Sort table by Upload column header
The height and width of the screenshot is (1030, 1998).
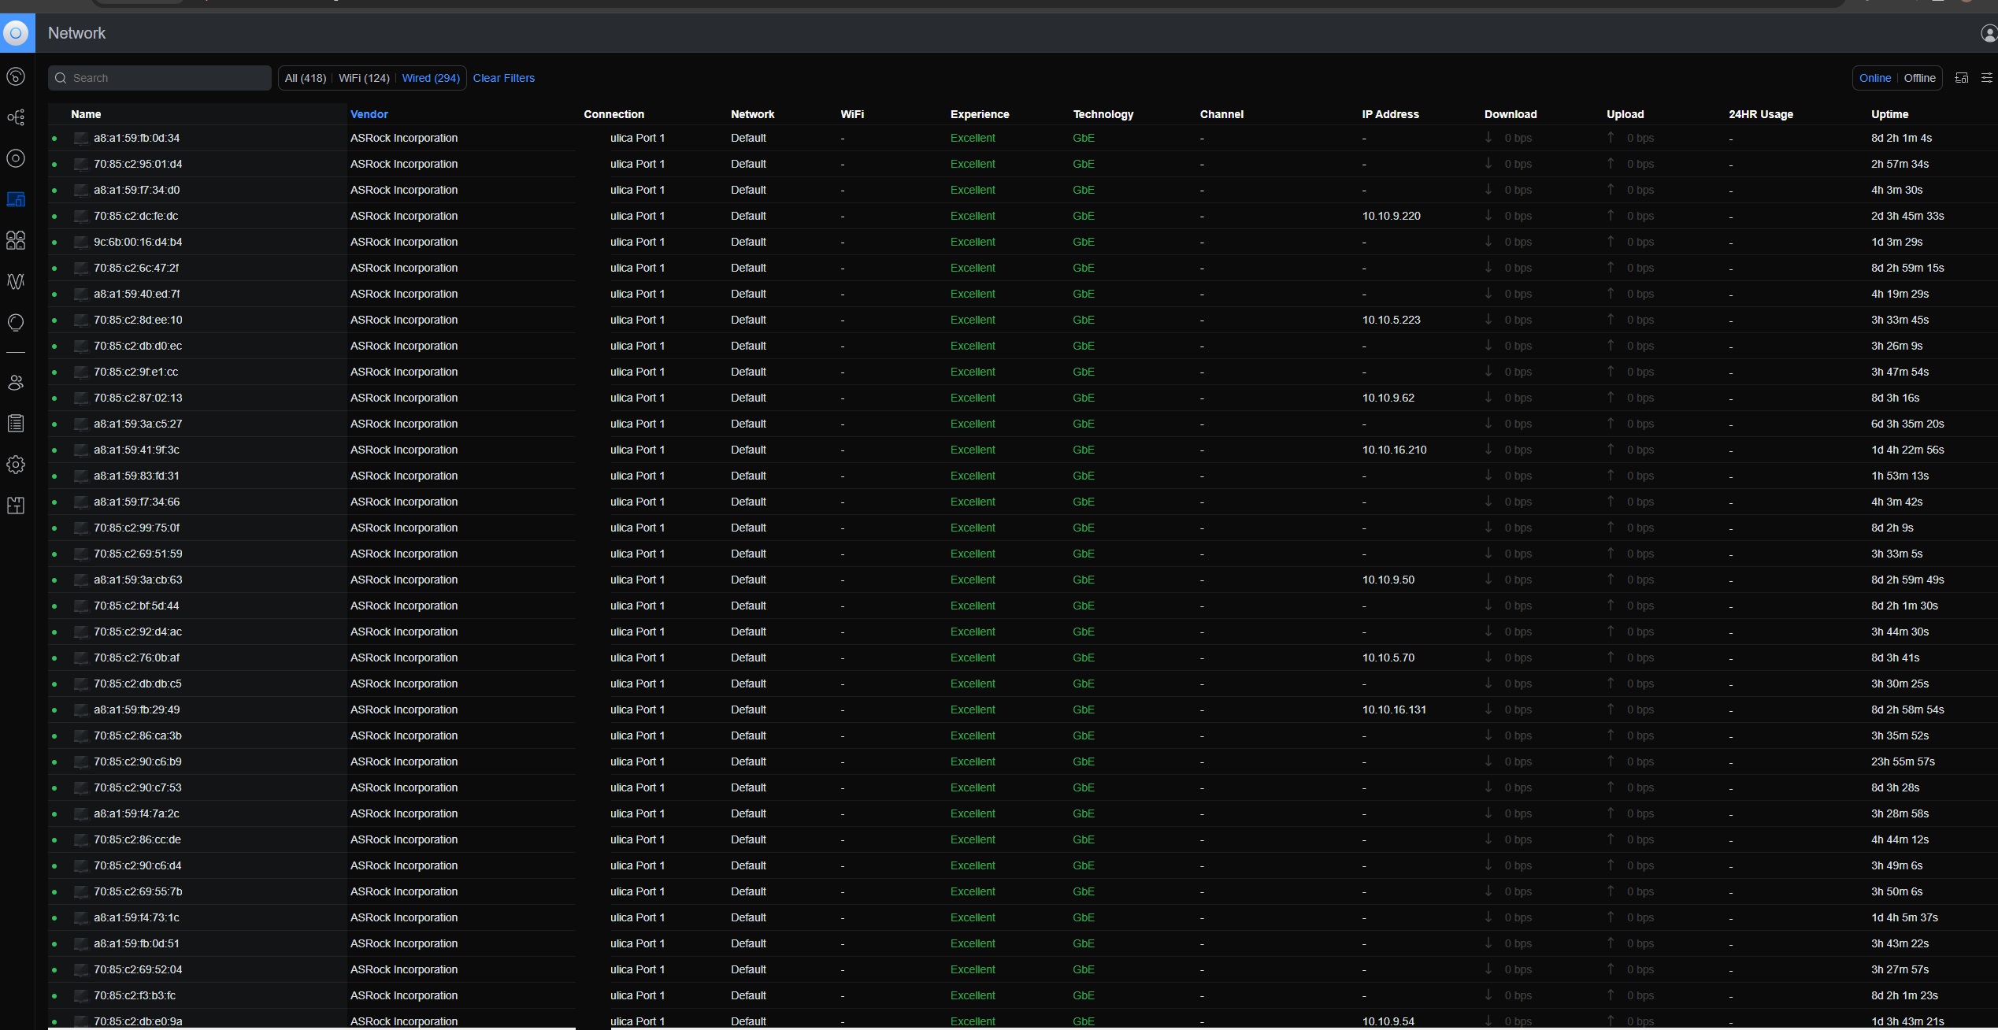coord(1625,114)
